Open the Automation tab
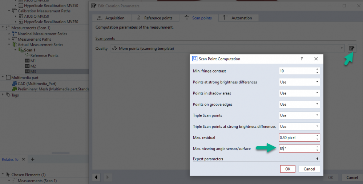 (238, 18)
